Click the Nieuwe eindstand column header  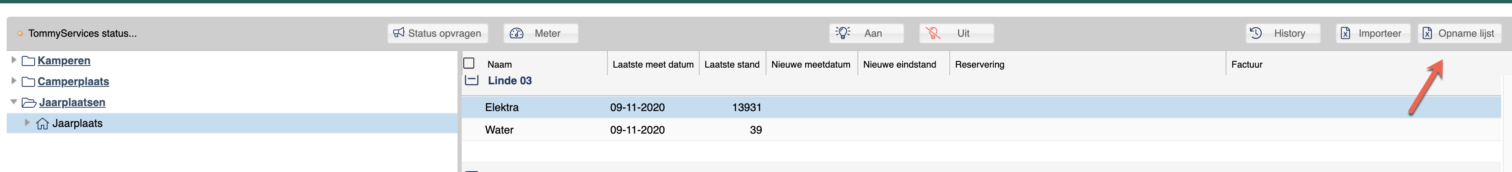pos(899,65)
